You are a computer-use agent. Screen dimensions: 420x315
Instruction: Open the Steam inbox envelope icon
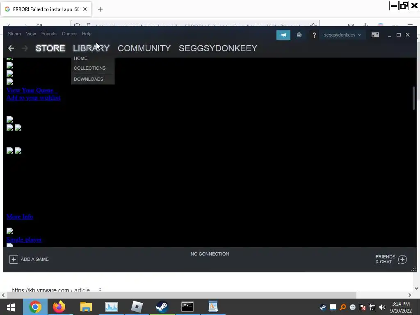click(x=299, y=35)
